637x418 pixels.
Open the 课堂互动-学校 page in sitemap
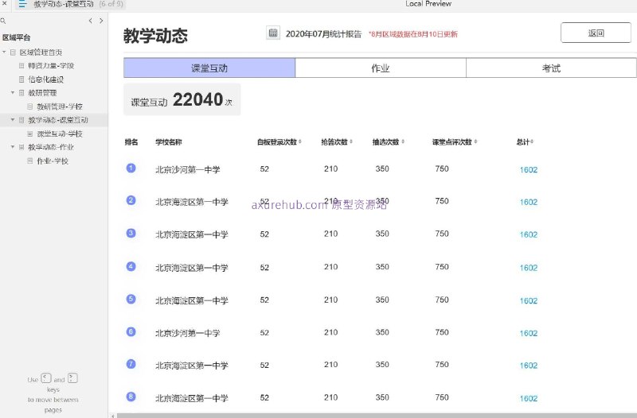(x=59, y=134)
